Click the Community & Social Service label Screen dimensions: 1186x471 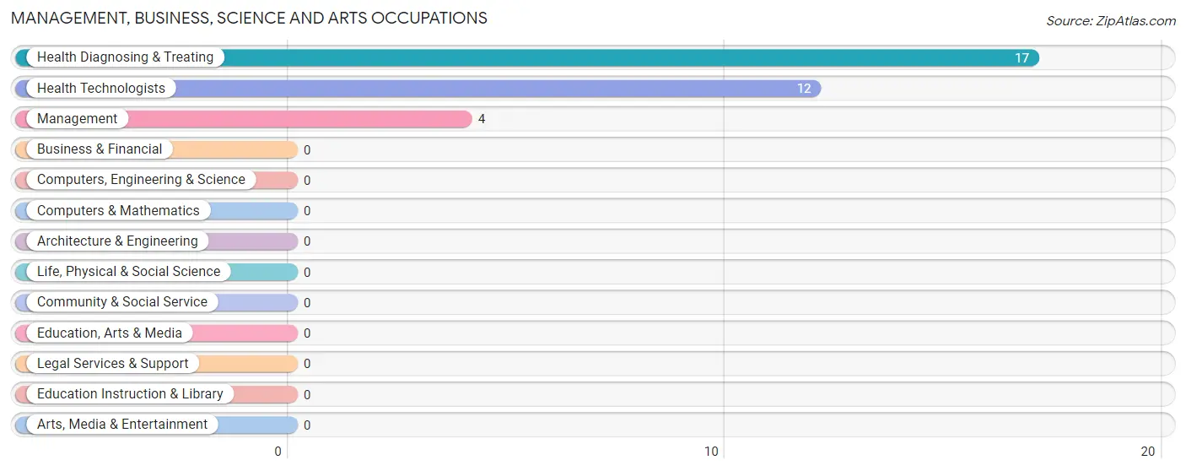tap(122, 302)
